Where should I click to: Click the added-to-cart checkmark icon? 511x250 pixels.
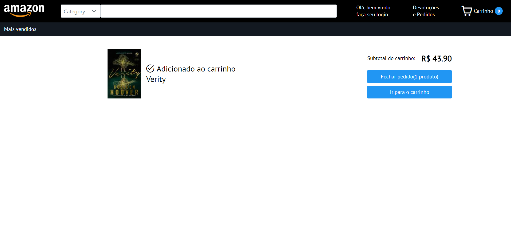[x=150, y=69]
